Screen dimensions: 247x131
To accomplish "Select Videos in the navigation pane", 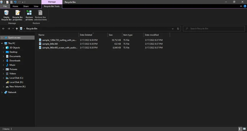I will pyautogui.click(x=12, y=73).
